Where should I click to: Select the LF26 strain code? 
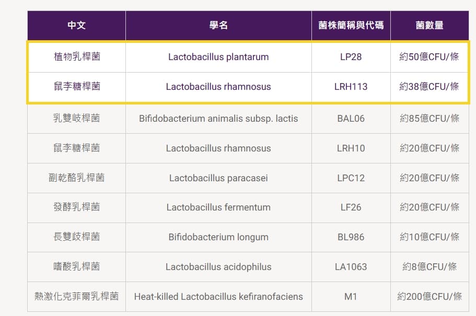click(x=351, y=207)
